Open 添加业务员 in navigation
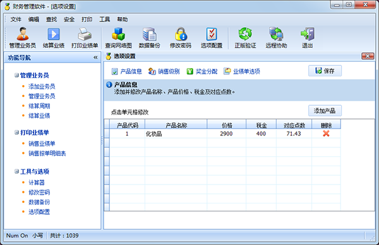This screenshot has height=245, width=379. (x=42, y=86)
